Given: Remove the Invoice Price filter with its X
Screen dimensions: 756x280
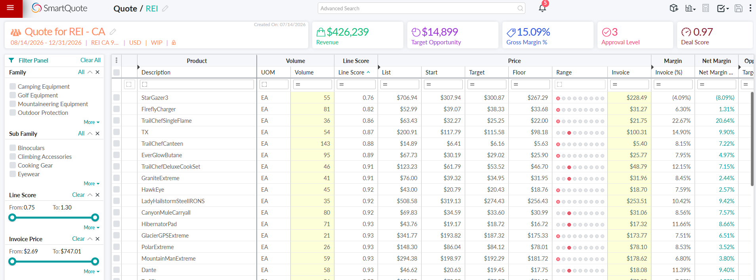Looking at the screenshot, I should point(97,239).
